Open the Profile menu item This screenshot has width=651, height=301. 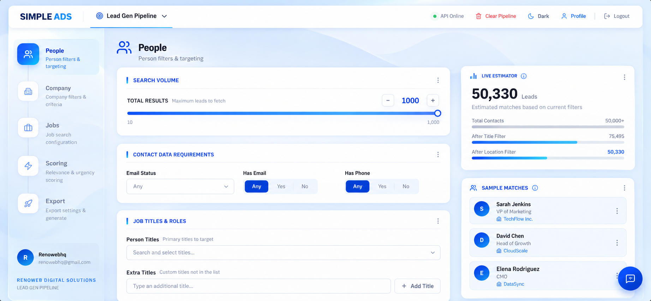point(573,16)
